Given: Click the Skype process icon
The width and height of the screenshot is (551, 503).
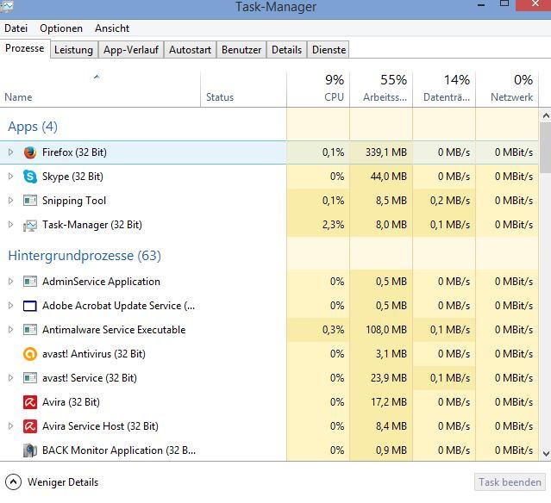Looking at the screenshot, I should pyautogui.click(x=30, y=177).
